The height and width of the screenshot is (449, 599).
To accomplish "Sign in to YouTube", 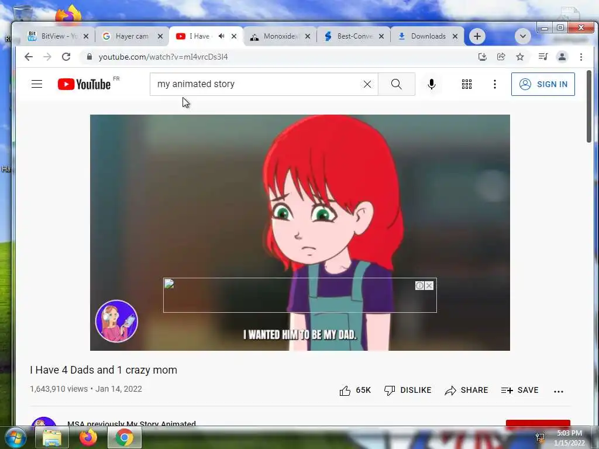I will (543, 84).
